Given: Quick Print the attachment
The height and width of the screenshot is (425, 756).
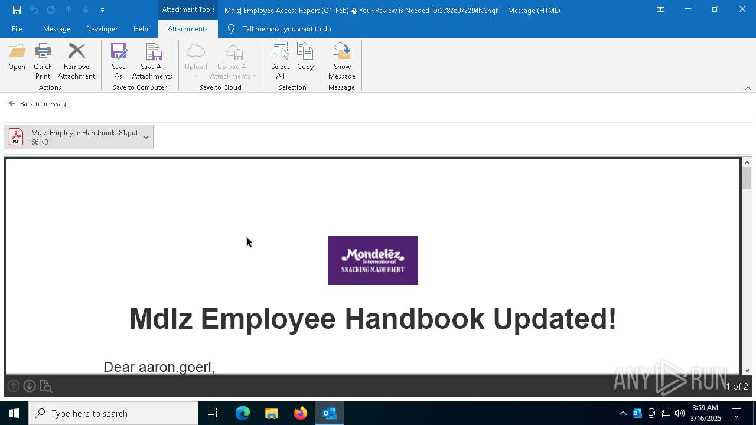Looking at the screenshot, I should [x=43, y=61].
